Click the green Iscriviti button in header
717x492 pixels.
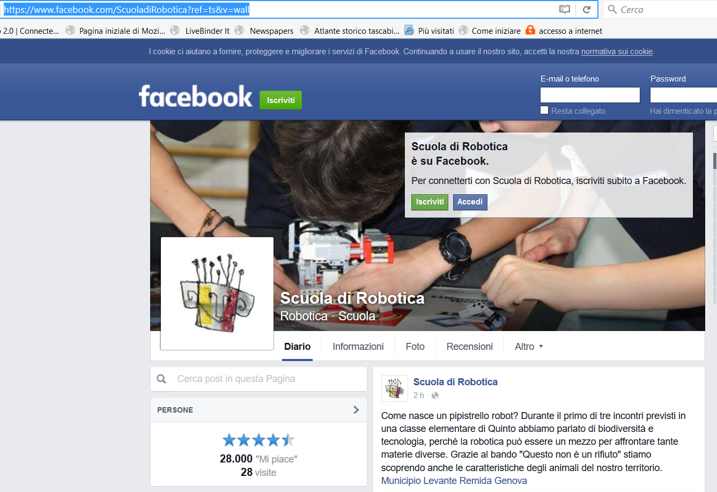coord(281,100)
